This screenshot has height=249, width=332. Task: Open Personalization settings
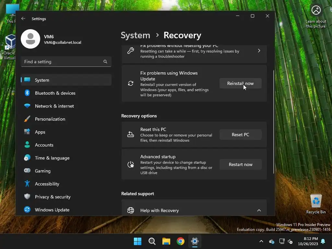point(66,119)
